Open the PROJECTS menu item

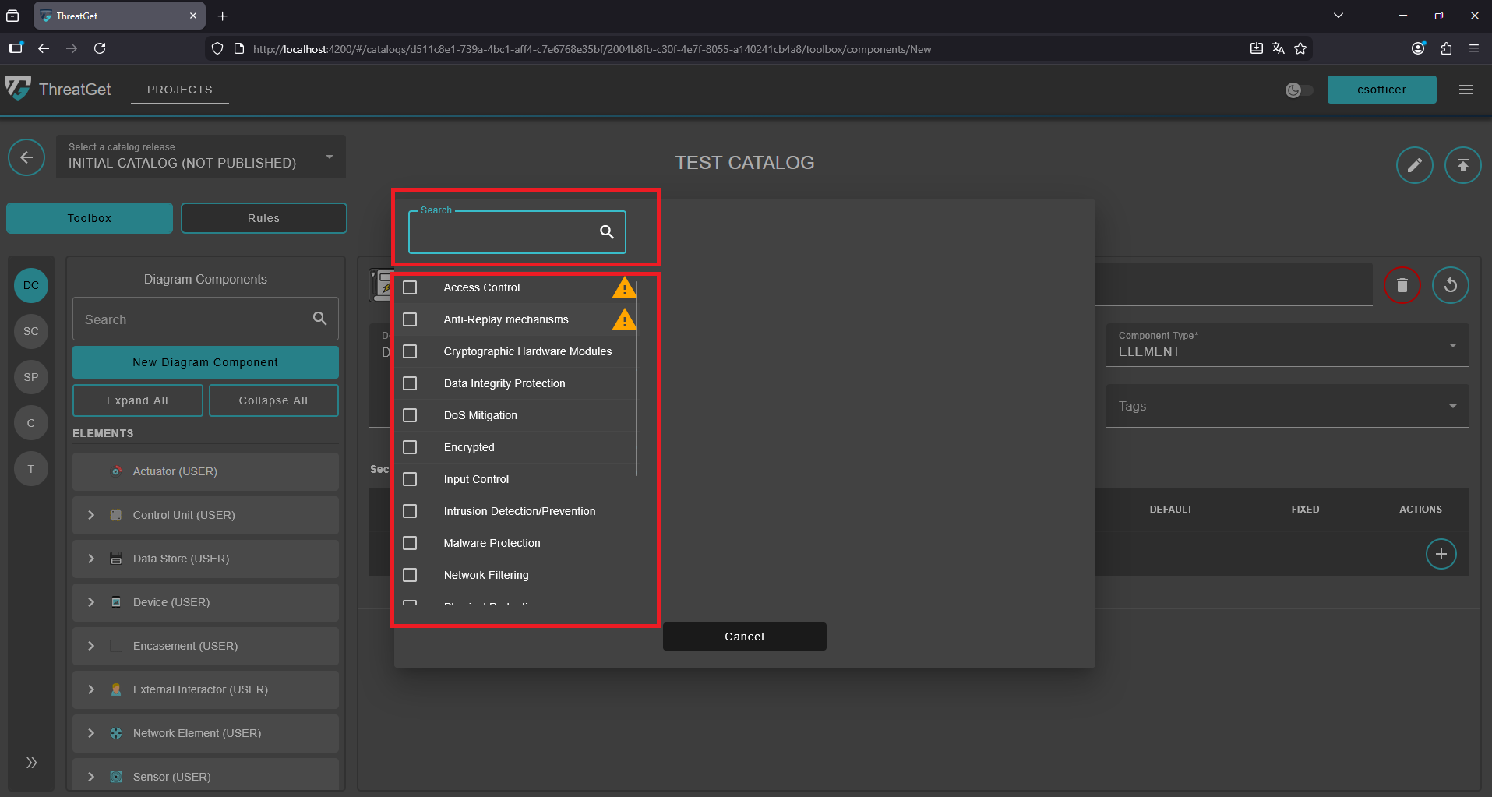[179, 90]
